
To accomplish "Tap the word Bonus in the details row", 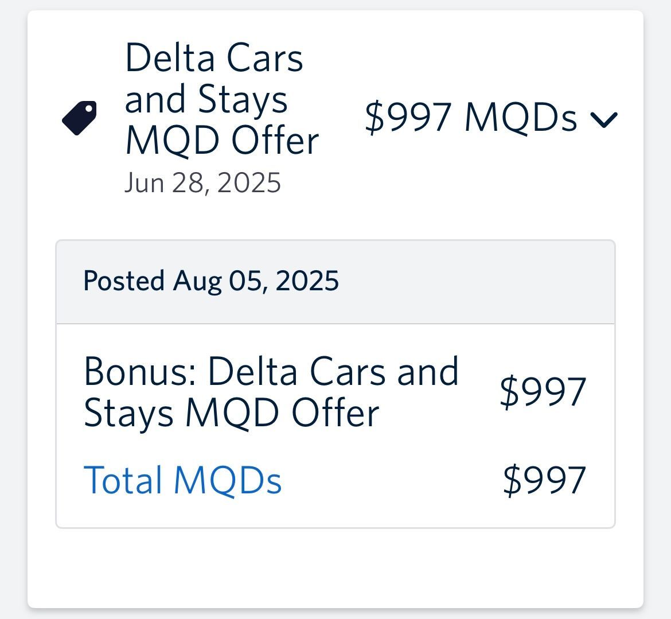I will click(139, 371).
